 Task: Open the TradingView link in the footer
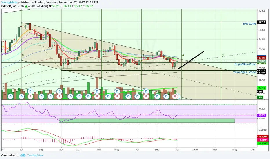coord(35,156)
